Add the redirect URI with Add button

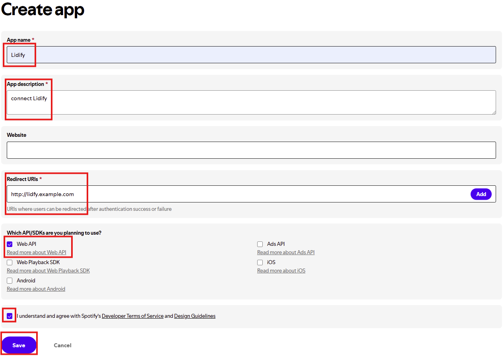click(x=481, y=194)
